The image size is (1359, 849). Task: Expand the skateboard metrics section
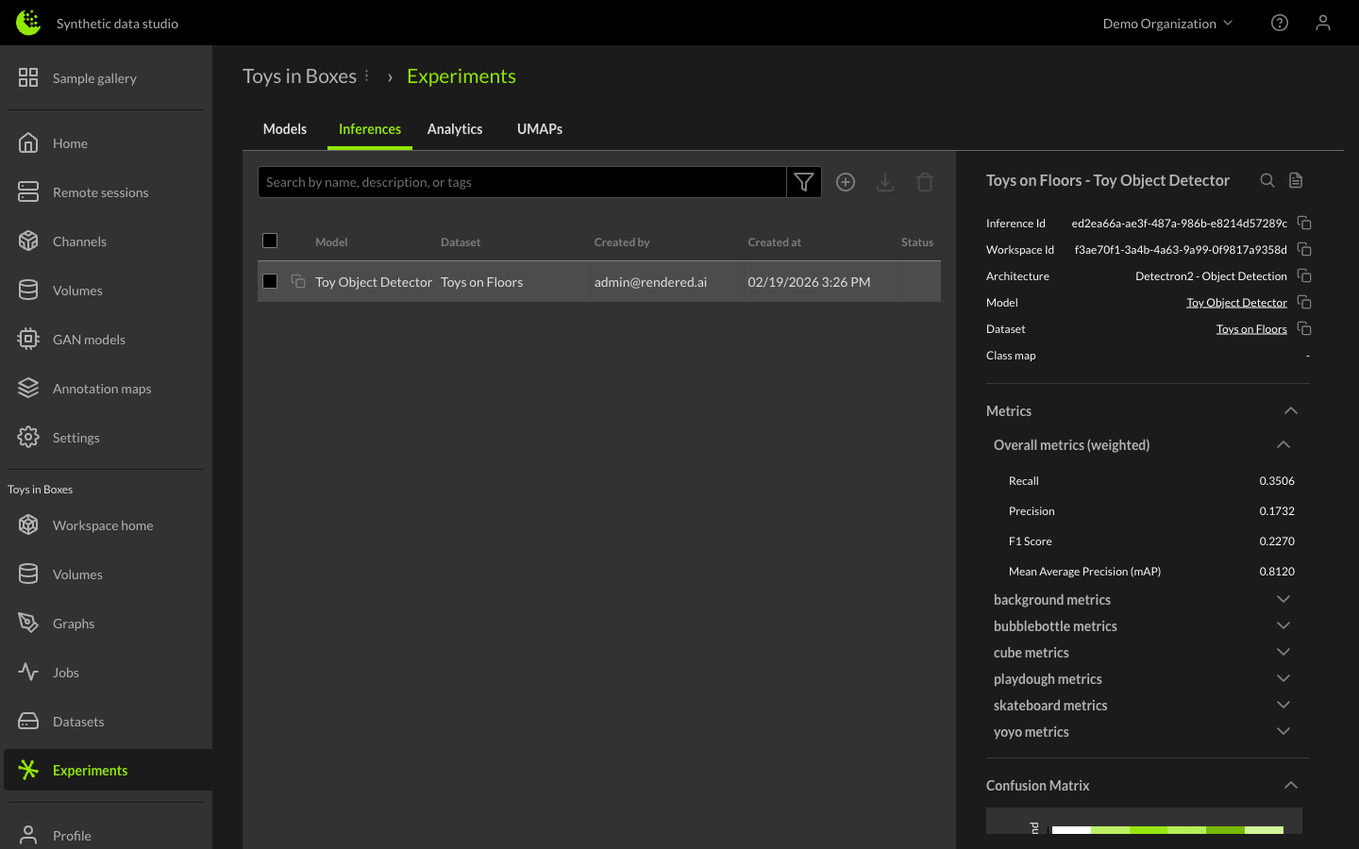[1283, 705]
